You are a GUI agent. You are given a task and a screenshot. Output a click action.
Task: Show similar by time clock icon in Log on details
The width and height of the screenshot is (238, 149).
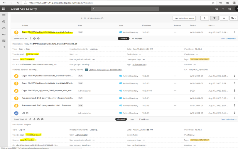point(42,119)
